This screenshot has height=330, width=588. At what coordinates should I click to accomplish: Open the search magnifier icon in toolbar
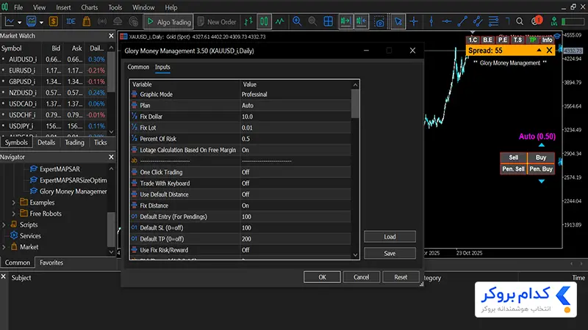[x=520, y=21]
